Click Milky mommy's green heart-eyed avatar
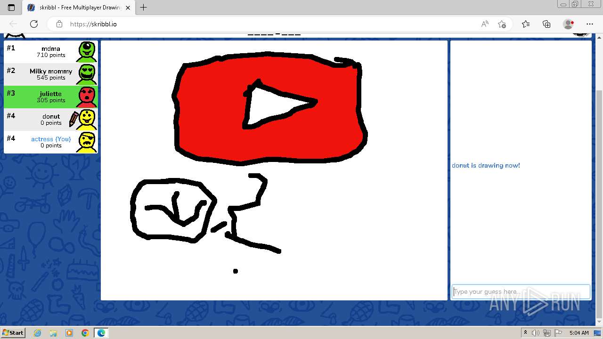The height and width of the screenshot is (339, 603). point(87,74)
